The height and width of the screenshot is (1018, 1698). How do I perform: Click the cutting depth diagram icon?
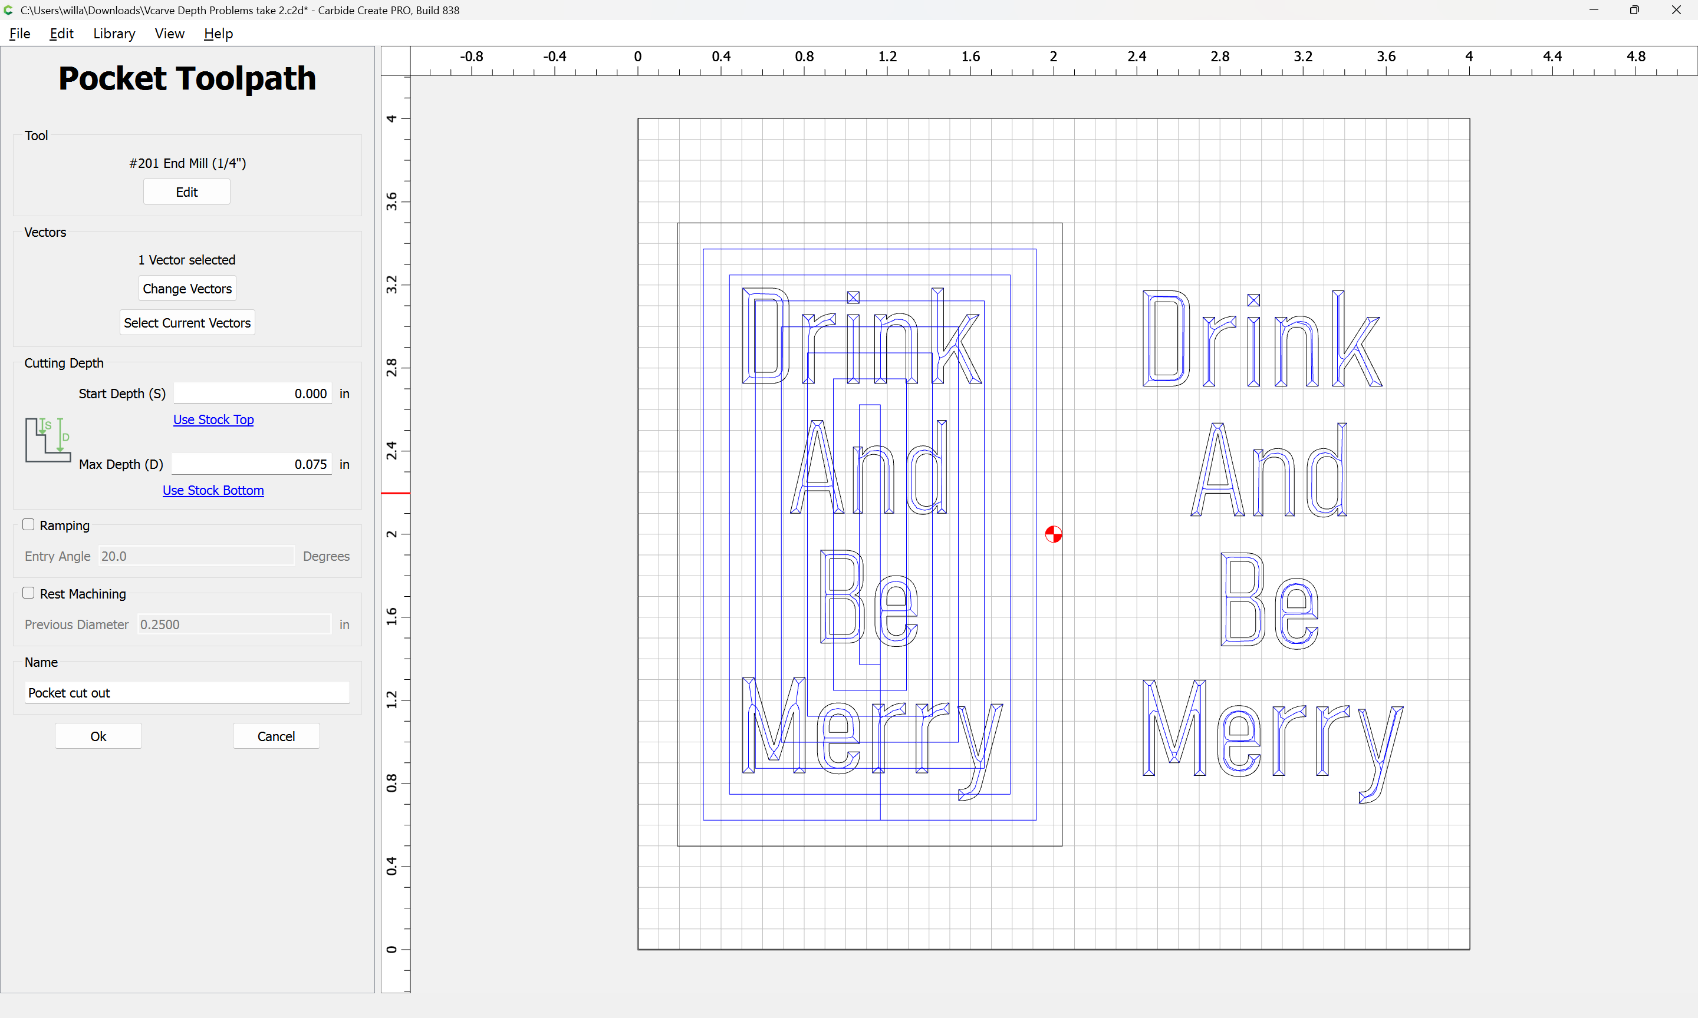tap(48, 439)
